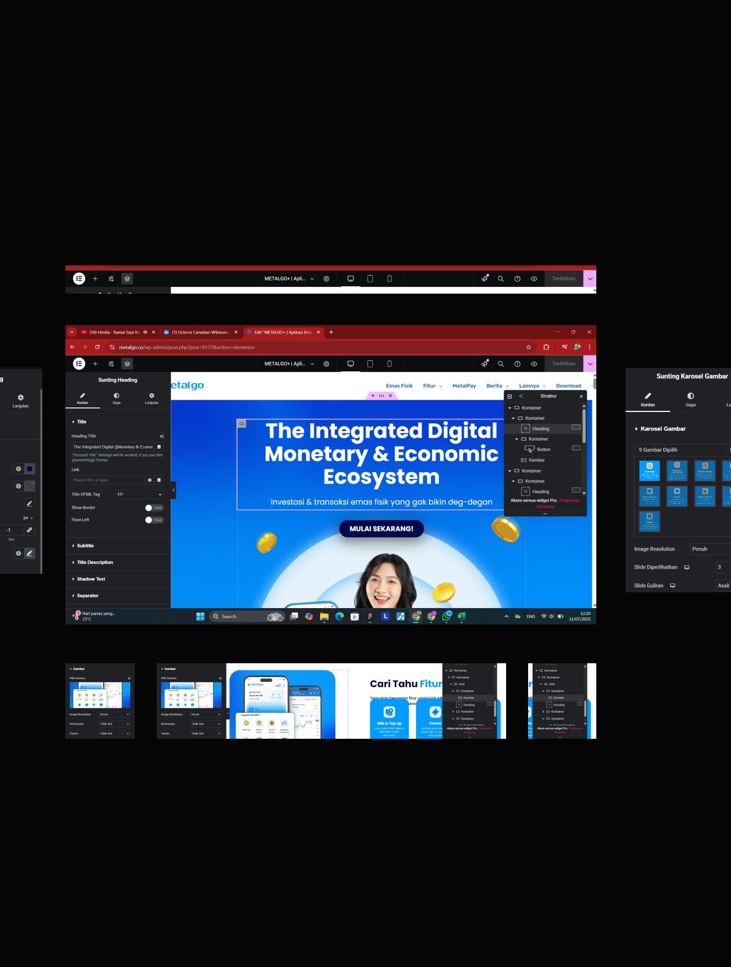Screen dimensions: 731x967
Task: Open WhatsApp from the taskbar
Action: click(x=446, y=616)
